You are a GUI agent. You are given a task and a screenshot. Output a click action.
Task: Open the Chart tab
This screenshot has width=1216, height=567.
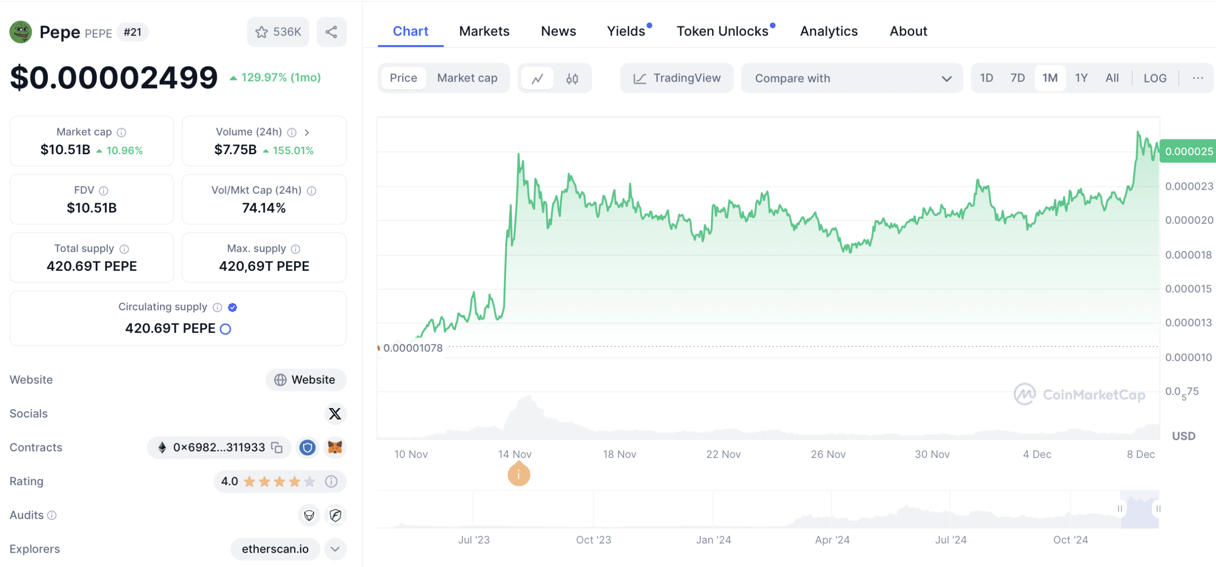[410, 31]
